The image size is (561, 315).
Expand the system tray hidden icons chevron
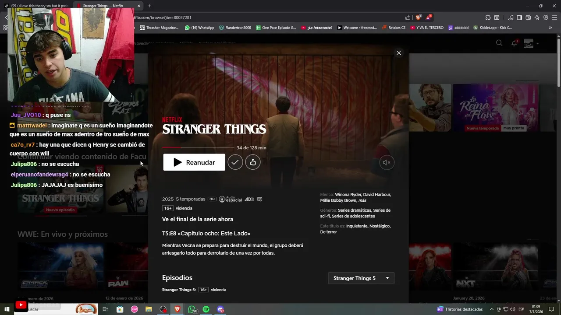click(x=491, y=309)
